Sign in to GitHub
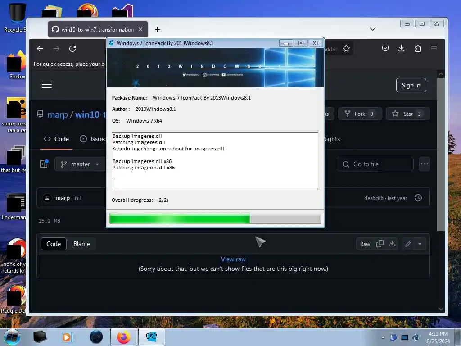Image resolution: width=461 pixels, height=346 pixels. 411,85
